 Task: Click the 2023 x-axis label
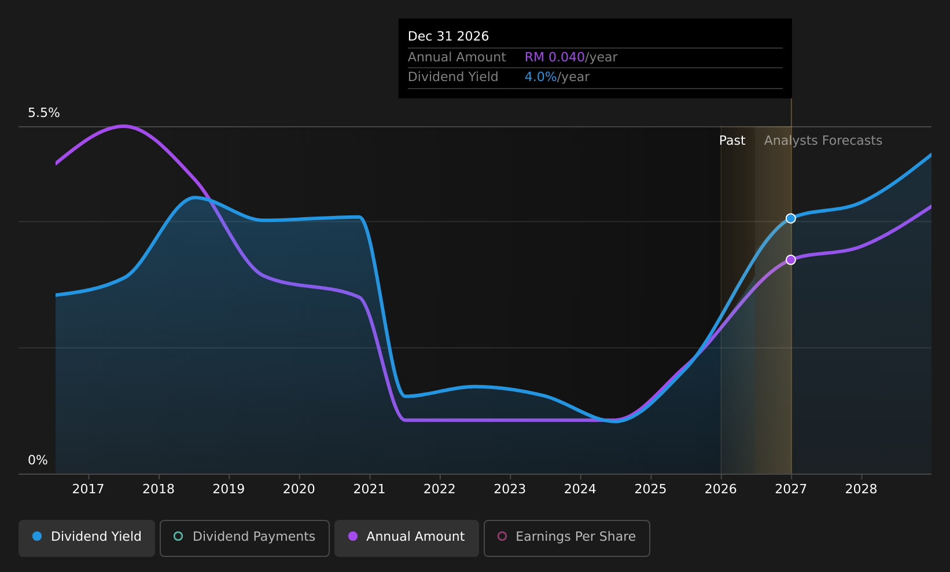click(x=510, y=489)
